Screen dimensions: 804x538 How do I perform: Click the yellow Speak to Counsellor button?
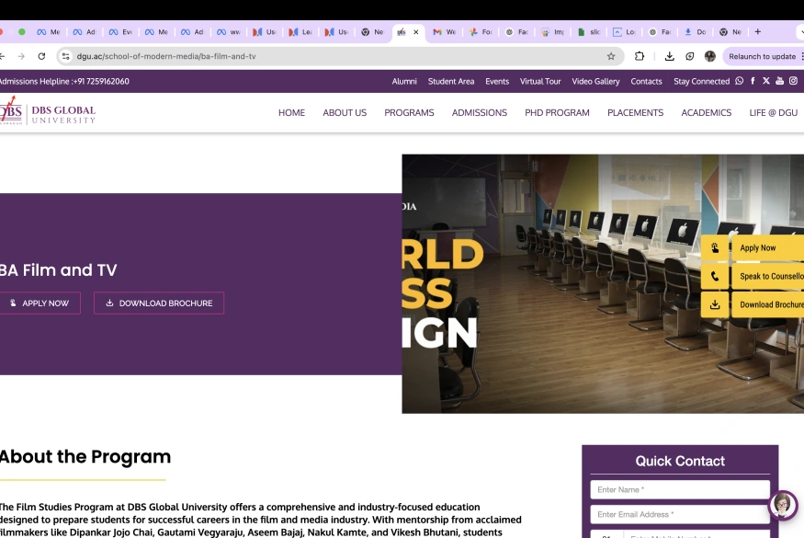click(767, 276)
